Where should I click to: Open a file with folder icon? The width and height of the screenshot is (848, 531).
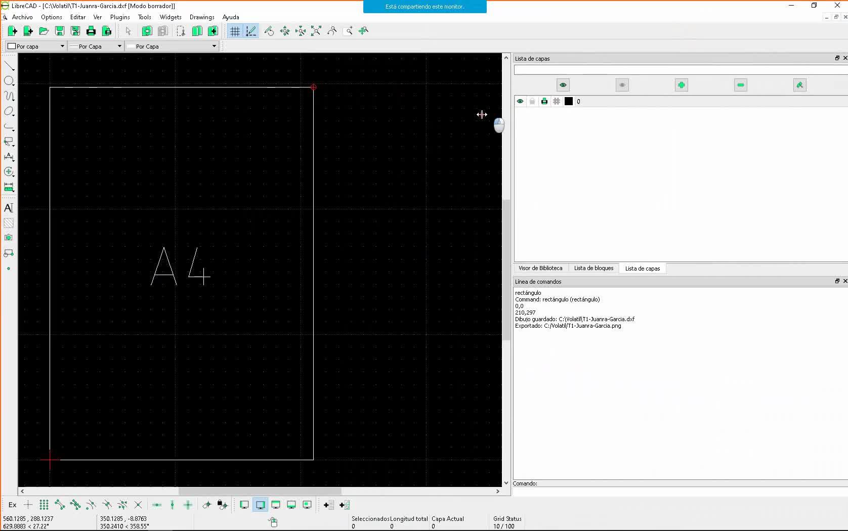tap(44, 31)
